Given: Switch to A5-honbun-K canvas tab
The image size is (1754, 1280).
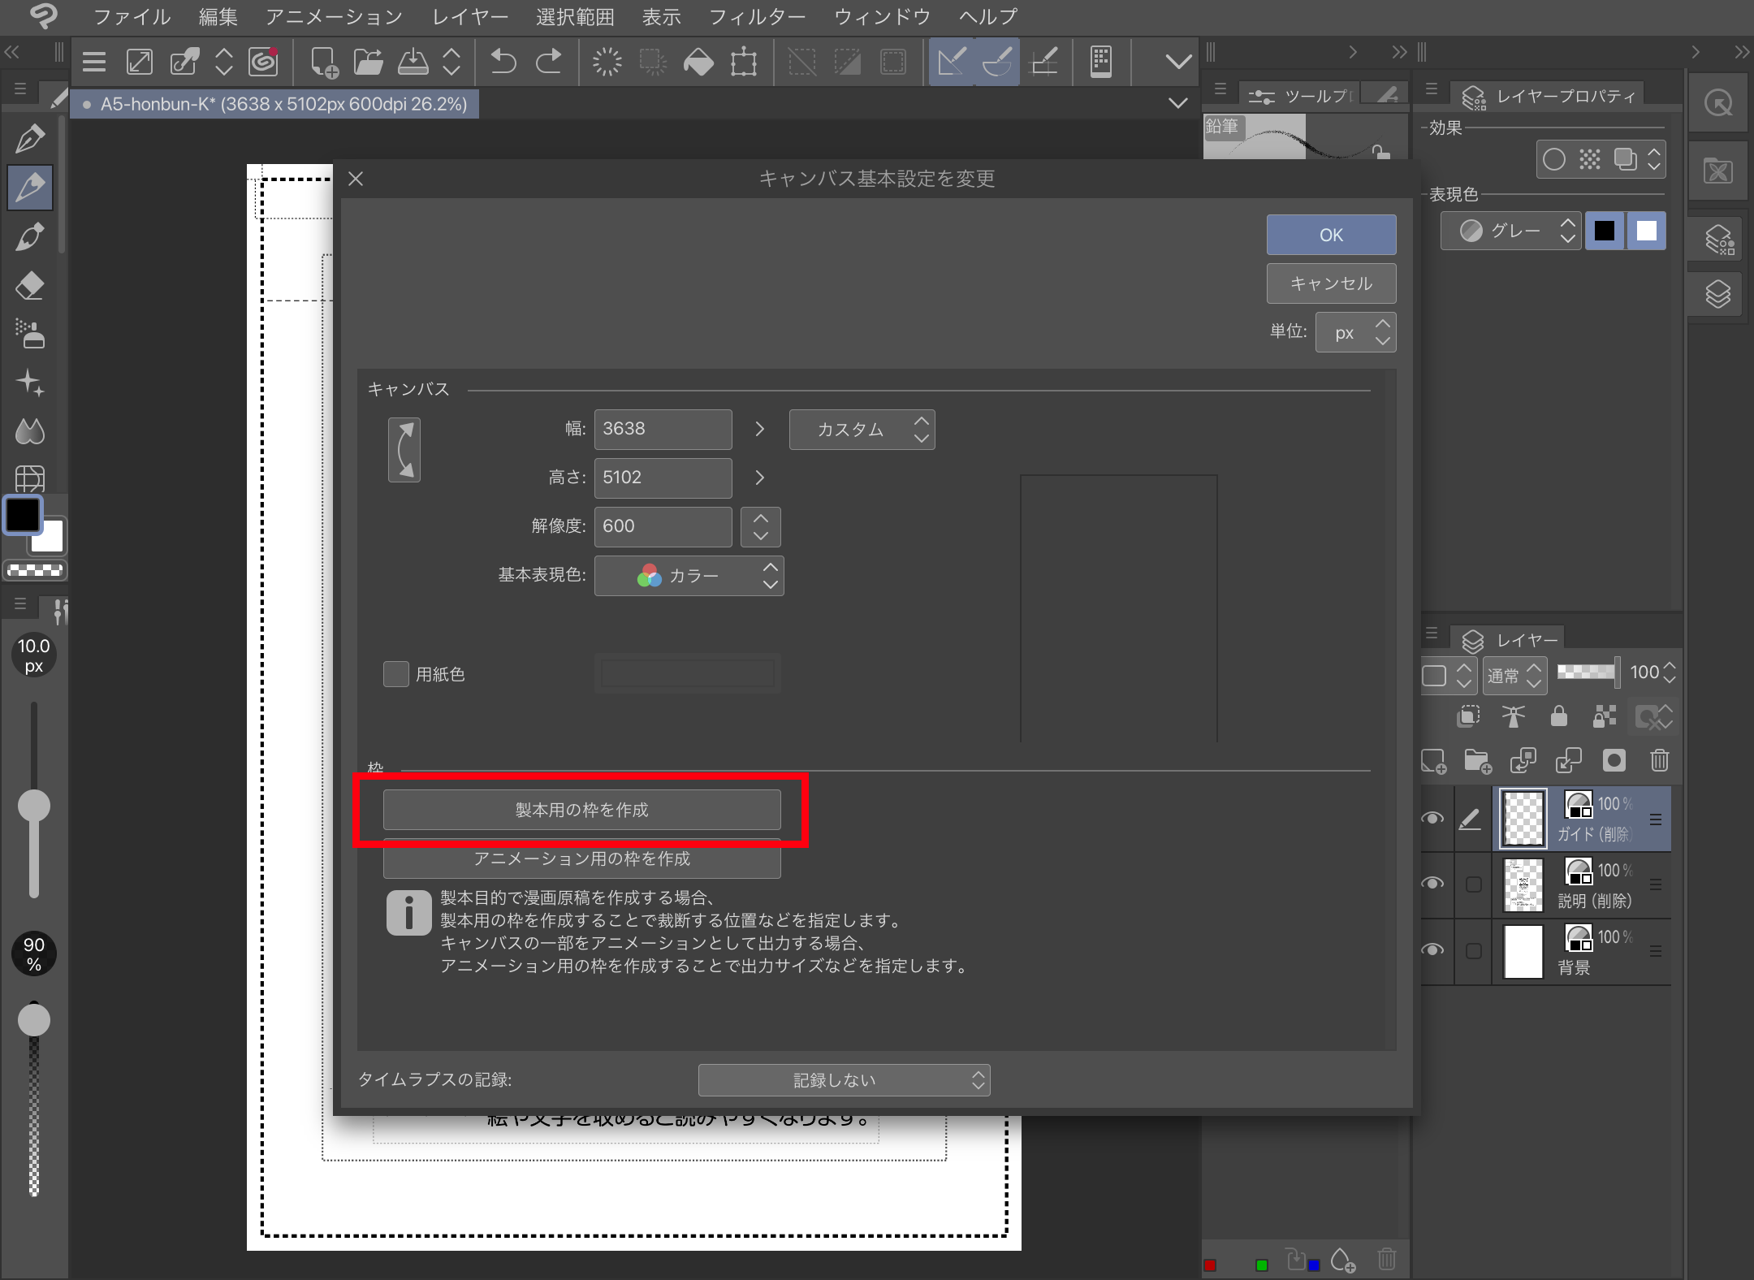Looking at the screenshot, I should point(275,105).
